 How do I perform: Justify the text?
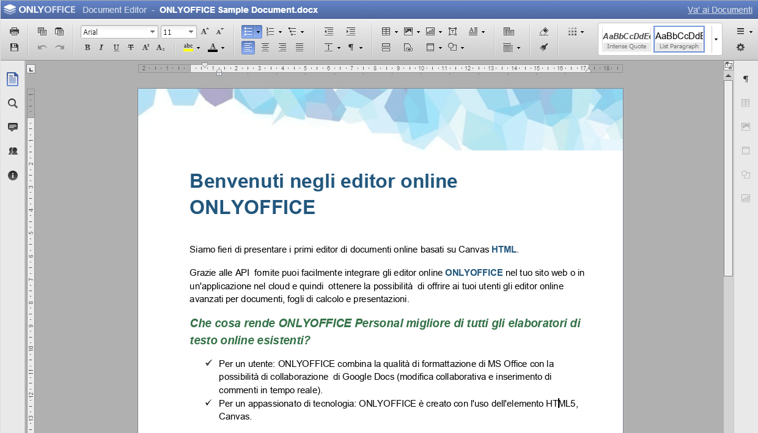300,47
